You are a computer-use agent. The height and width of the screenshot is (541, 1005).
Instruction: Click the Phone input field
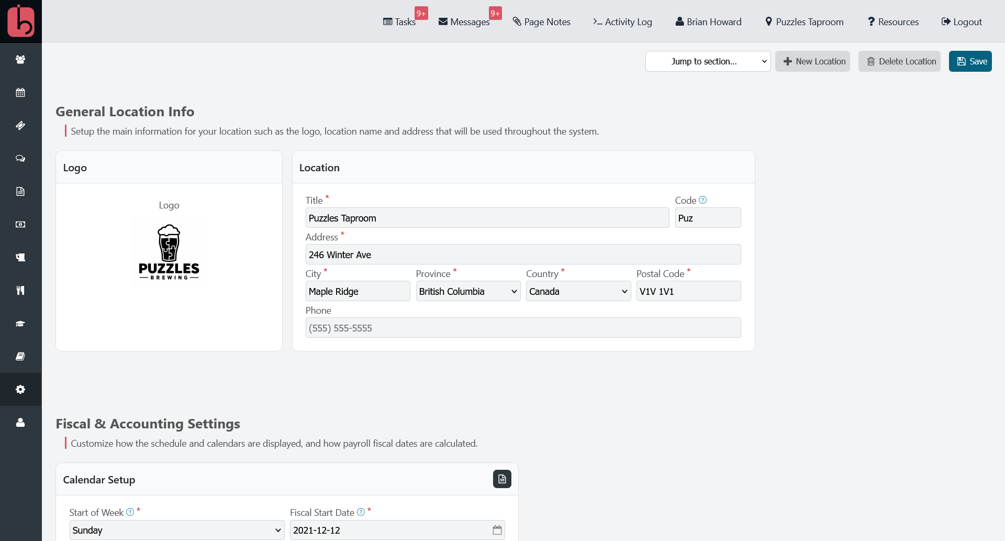pos(523,328)
